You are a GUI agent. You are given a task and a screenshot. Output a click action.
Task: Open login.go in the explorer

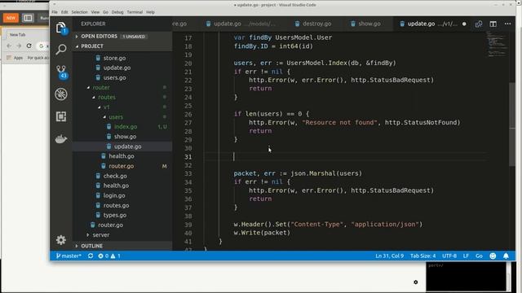tap(122, 195)
